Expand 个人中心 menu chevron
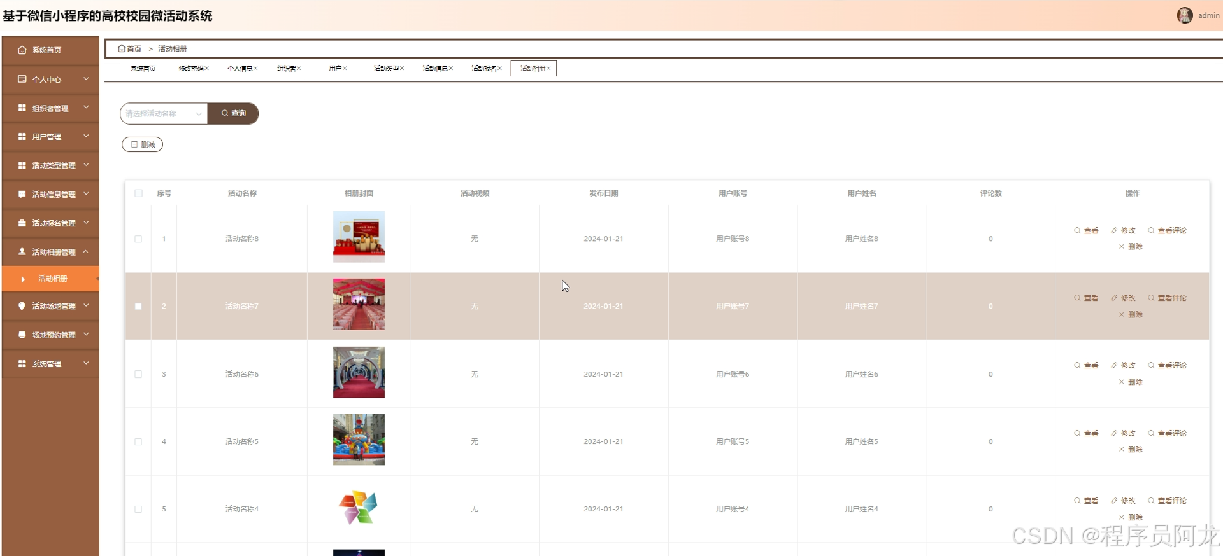This screenshot has width=1223, height=556. pos(86,79)
